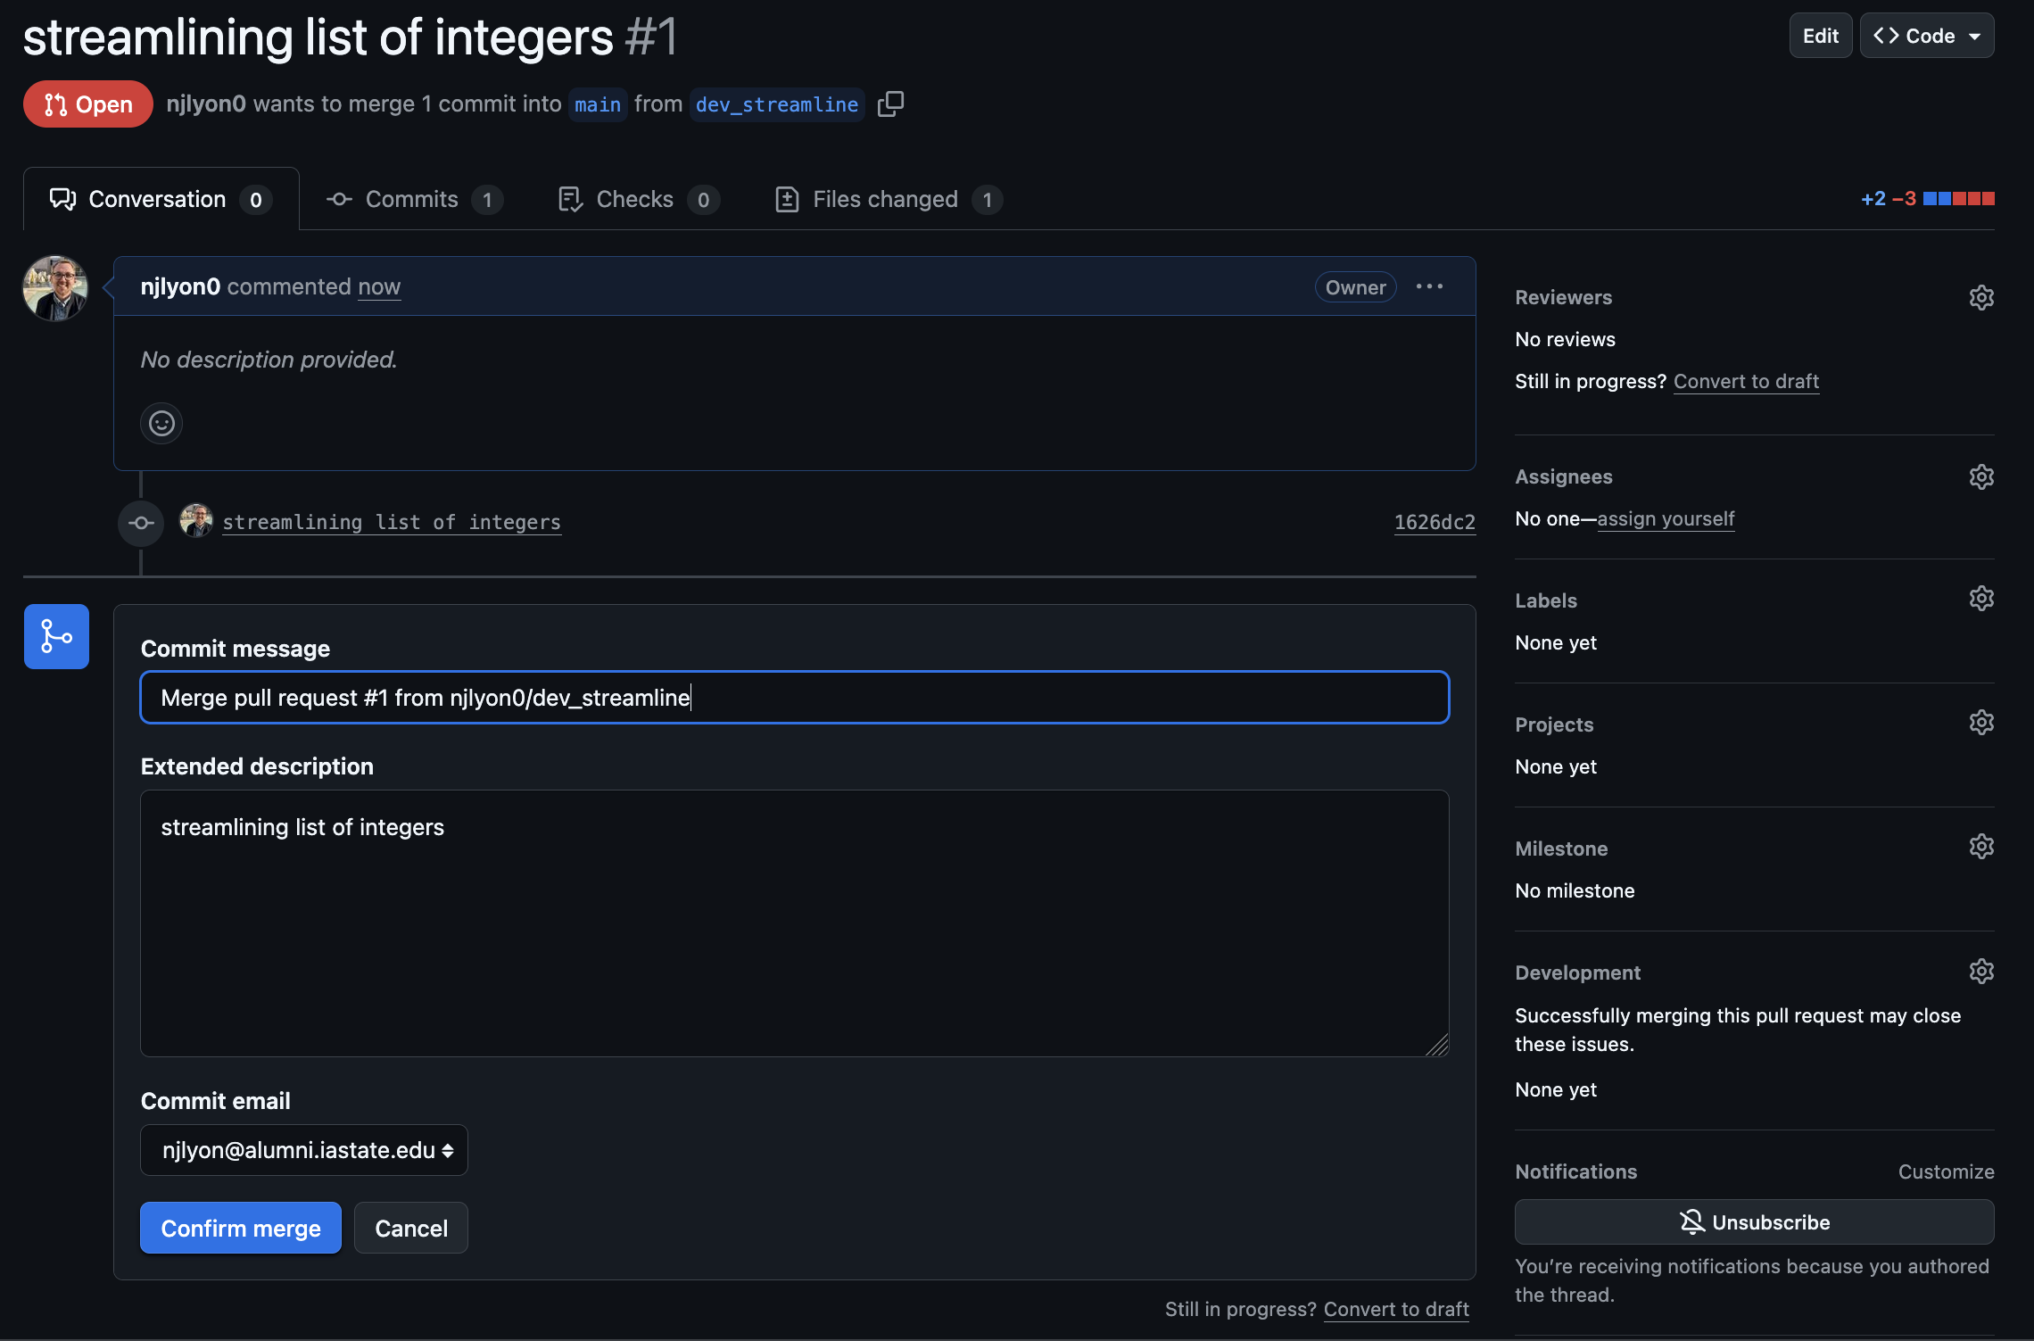Open Development settings gear
The height and width of the screenshot is (1341, 2034).
[x=1980, y=971]
